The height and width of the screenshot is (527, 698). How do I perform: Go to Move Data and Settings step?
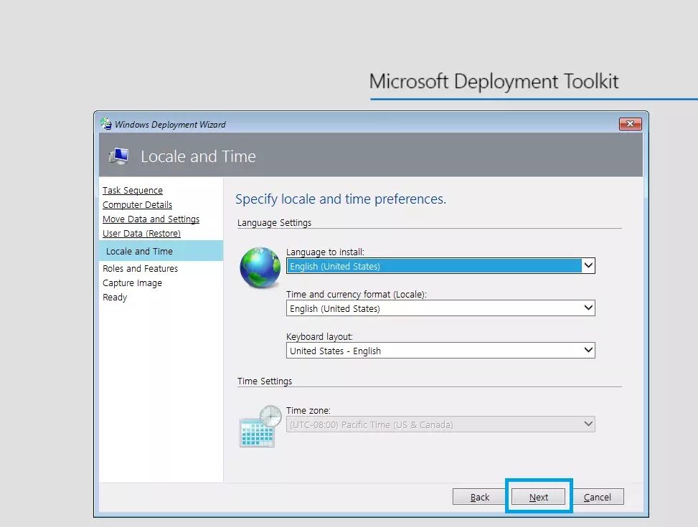151,219
